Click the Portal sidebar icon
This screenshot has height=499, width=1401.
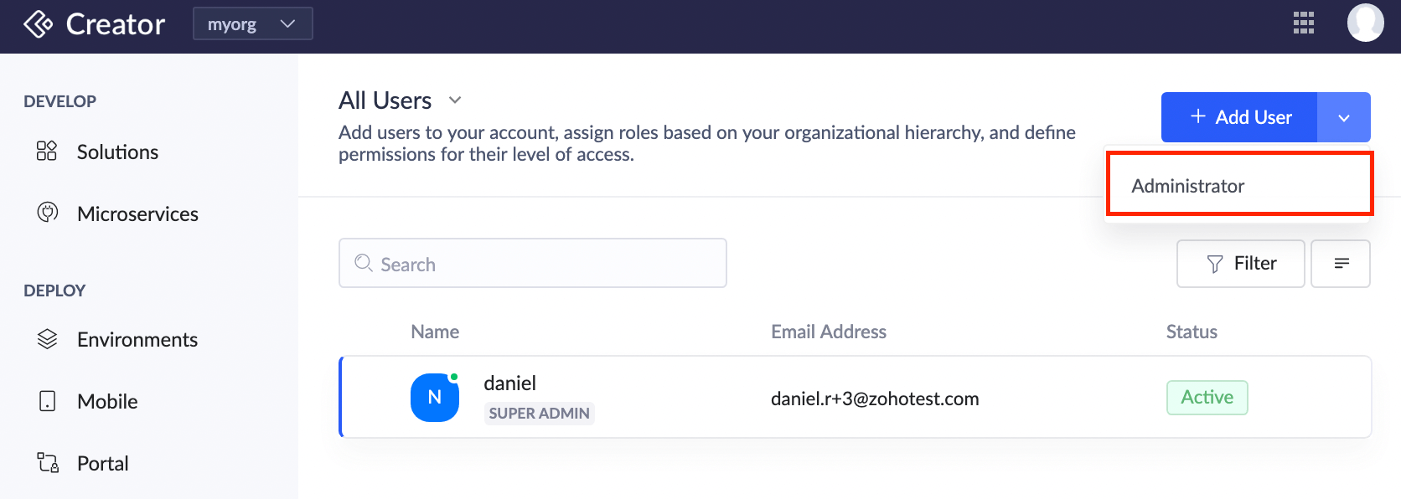point(48,462)
